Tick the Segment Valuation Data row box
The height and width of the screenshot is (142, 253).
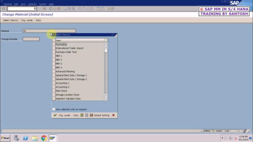pyautogui.click(x=54, y=99)
